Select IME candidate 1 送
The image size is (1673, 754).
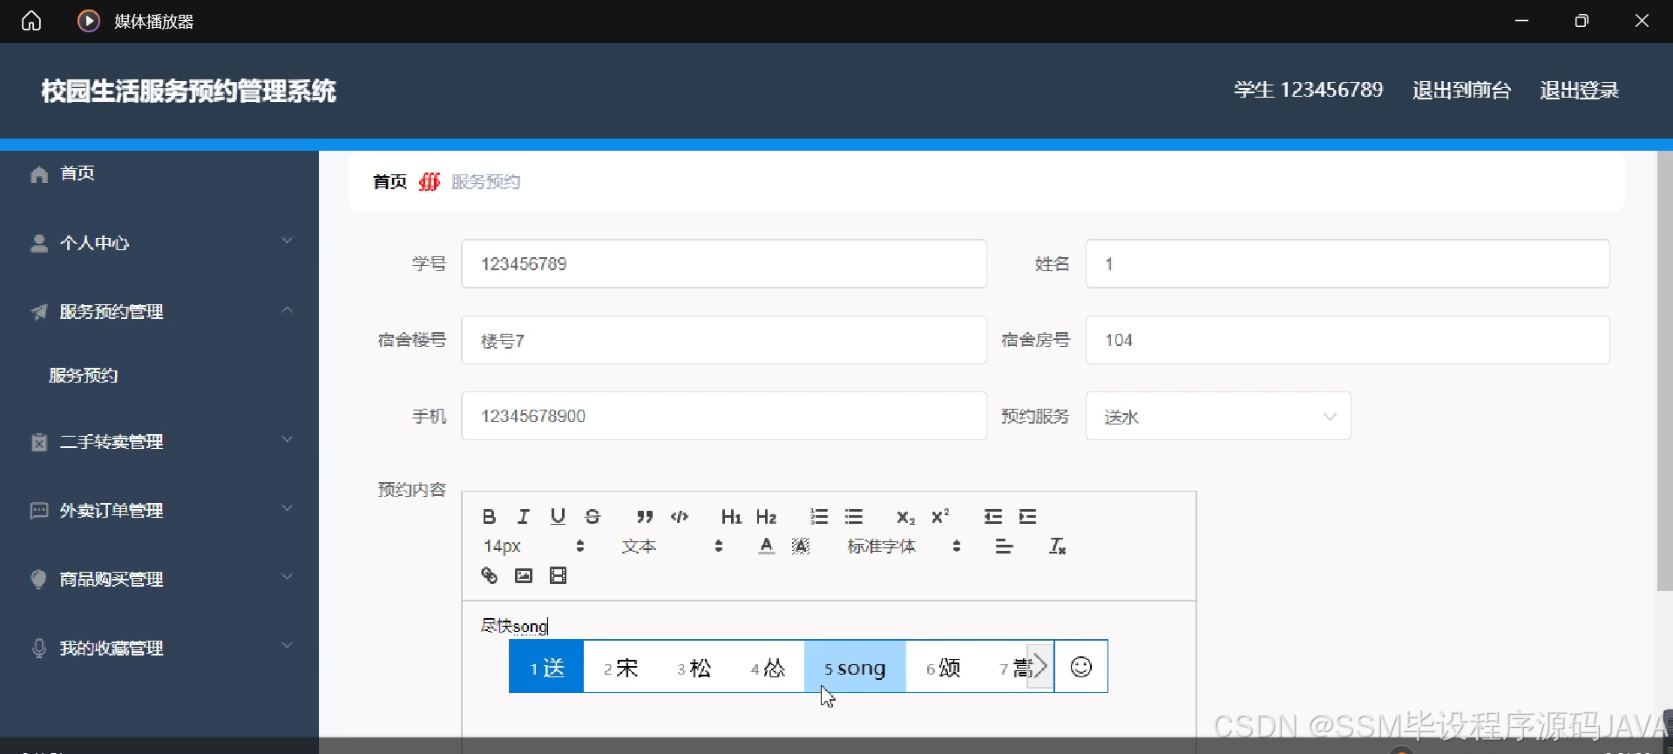pos(546,668)
